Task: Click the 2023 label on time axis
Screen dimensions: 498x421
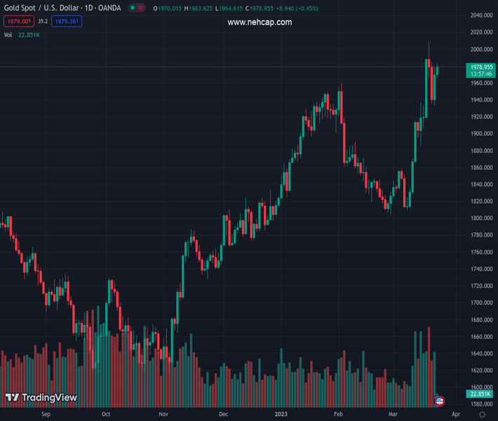Action: point(281,415)
